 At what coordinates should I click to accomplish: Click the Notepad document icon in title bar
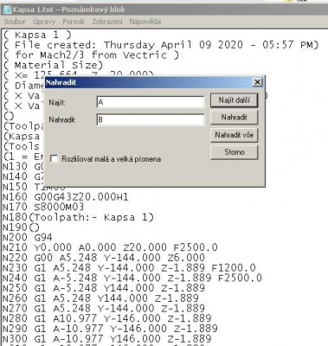point(6,10)
